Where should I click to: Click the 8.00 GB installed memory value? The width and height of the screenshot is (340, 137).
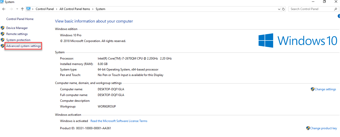(103, 64)
